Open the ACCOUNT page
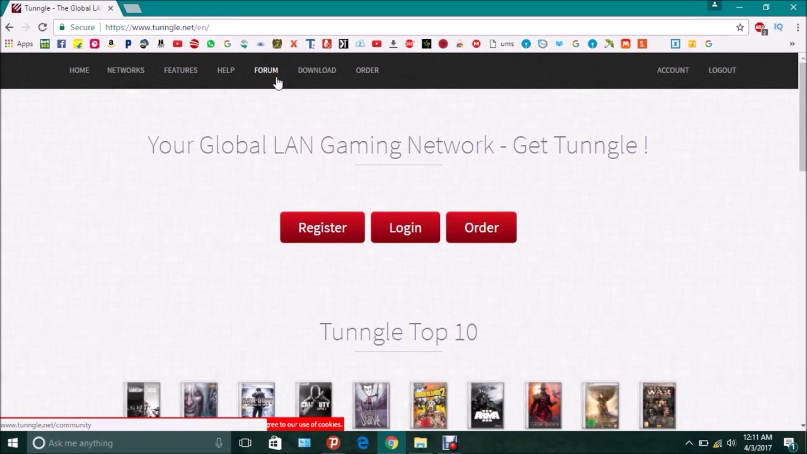The width and height of the screenshot is (807, 454). [x=673, y=70]
